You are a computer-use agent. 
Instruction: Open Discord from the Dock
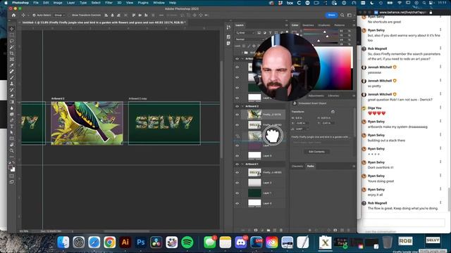coord(241,242)
